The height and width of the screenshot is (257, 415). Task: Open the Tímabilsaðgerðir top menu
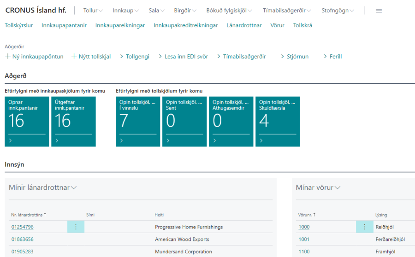(x=287, y=11)
